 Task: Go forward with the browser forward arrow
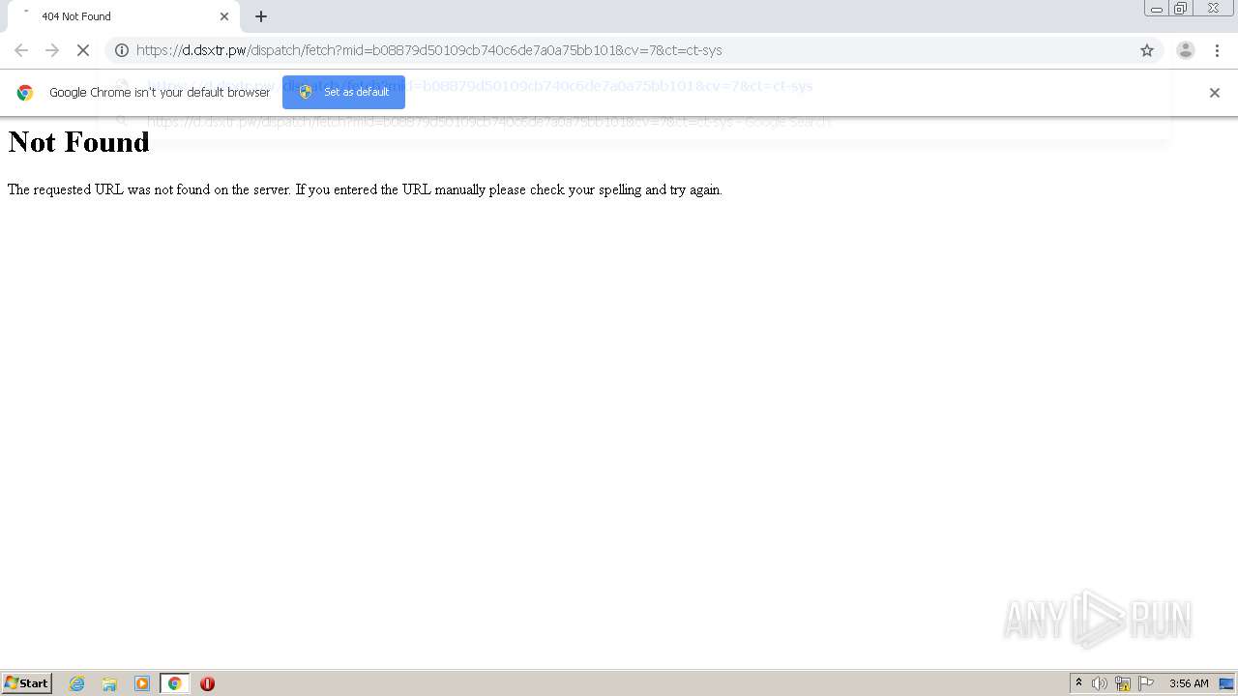pyautogui.click(x=52, y=50)
